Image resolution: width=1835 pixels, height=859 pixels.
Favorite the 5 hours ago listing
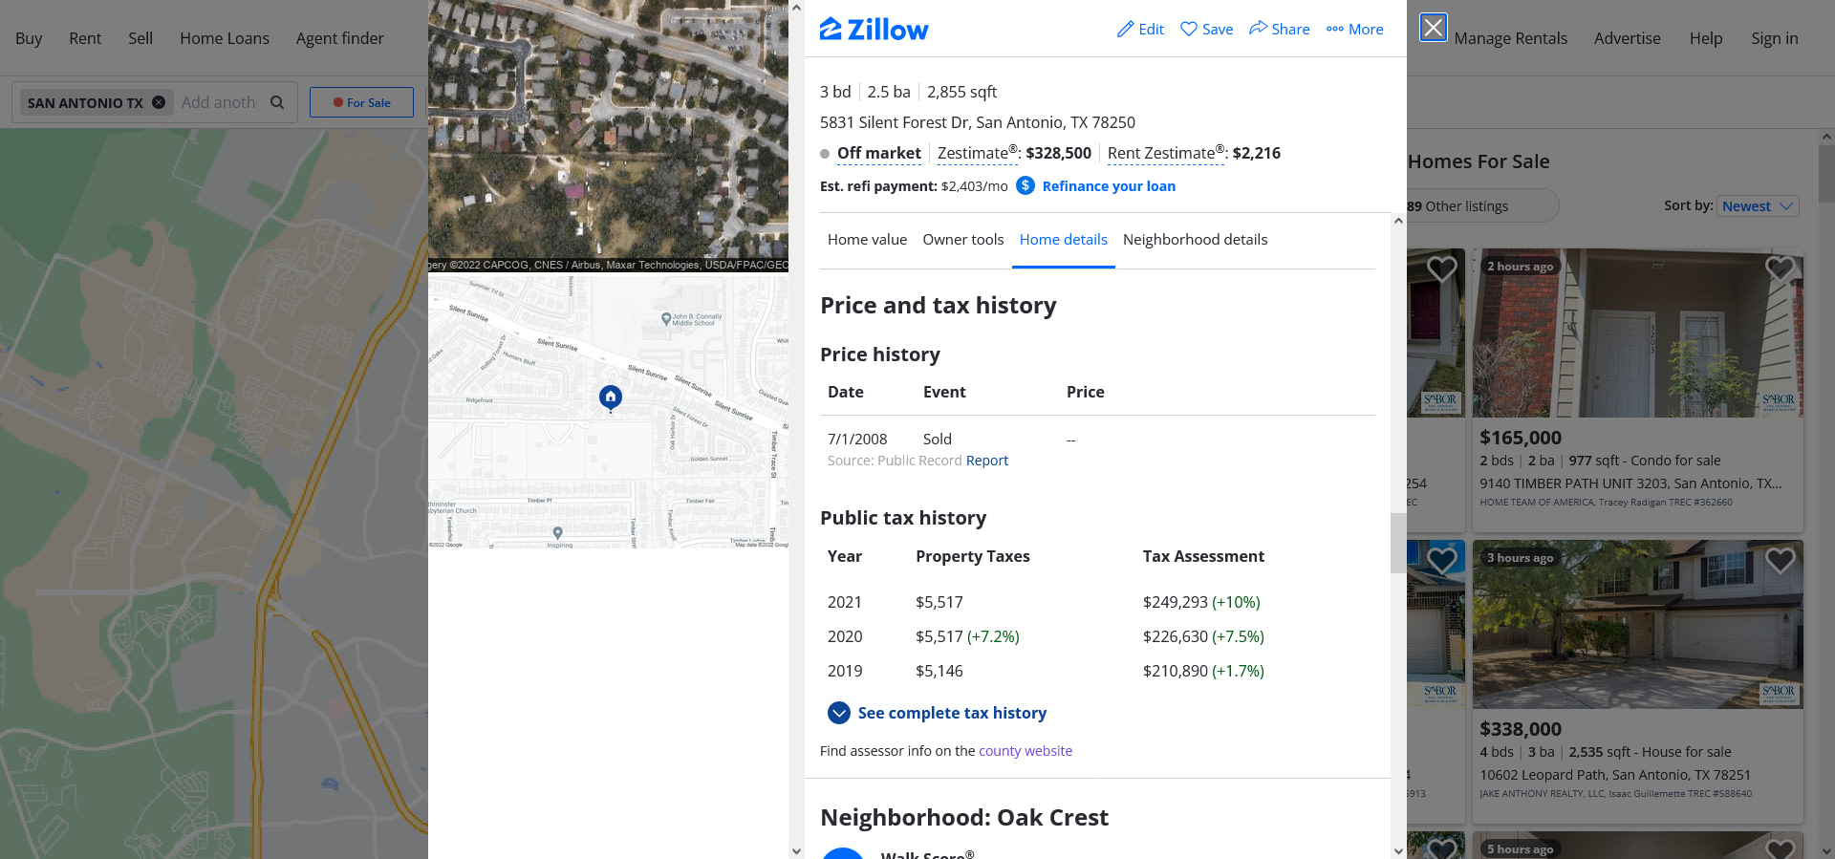coord(1780,848)
